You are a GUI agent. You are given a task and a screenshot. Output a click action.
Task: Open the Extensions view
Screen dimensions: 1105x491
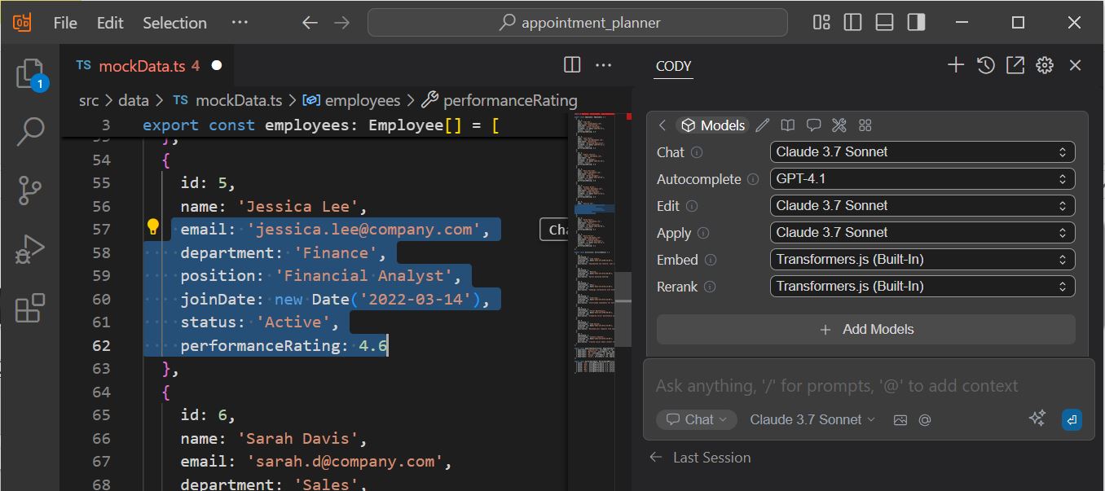point(31,309)
